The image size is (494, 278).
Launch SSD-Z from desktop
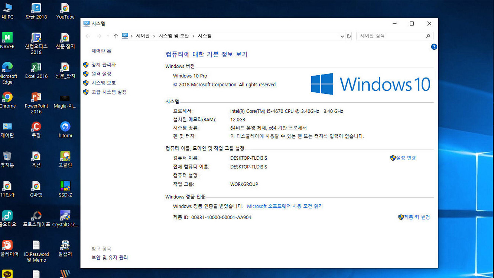pos(65,189)
